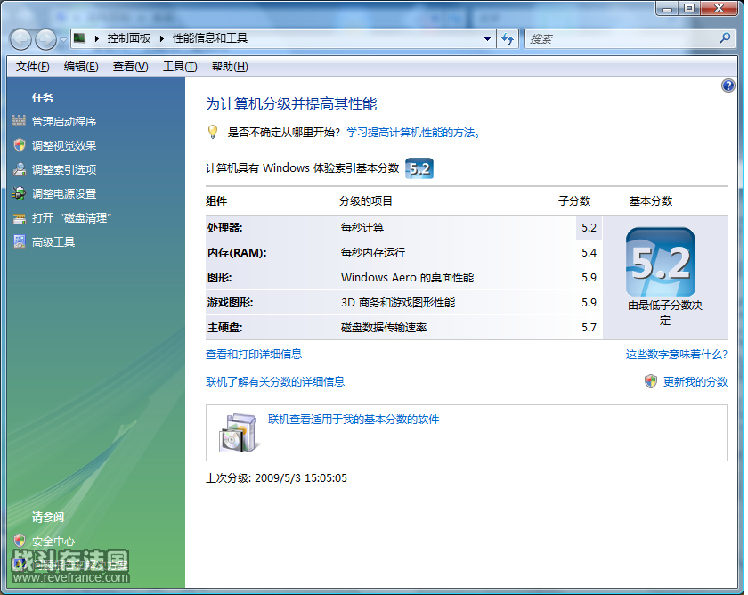Image resolution: width=748 pixels, height=595 pixels.
Task: Open 查看和打印详细信息 link
Action: pyautogui.click(x=254, y=354)
